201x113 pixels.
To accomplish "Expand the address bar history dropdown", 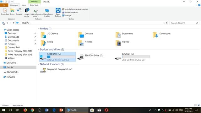I will click(x=164, y=23).
